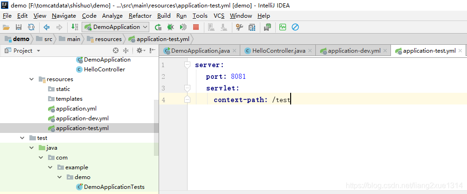467x194 pixels.
Task: Open the Window menu
Action: (x=241, y=16)
